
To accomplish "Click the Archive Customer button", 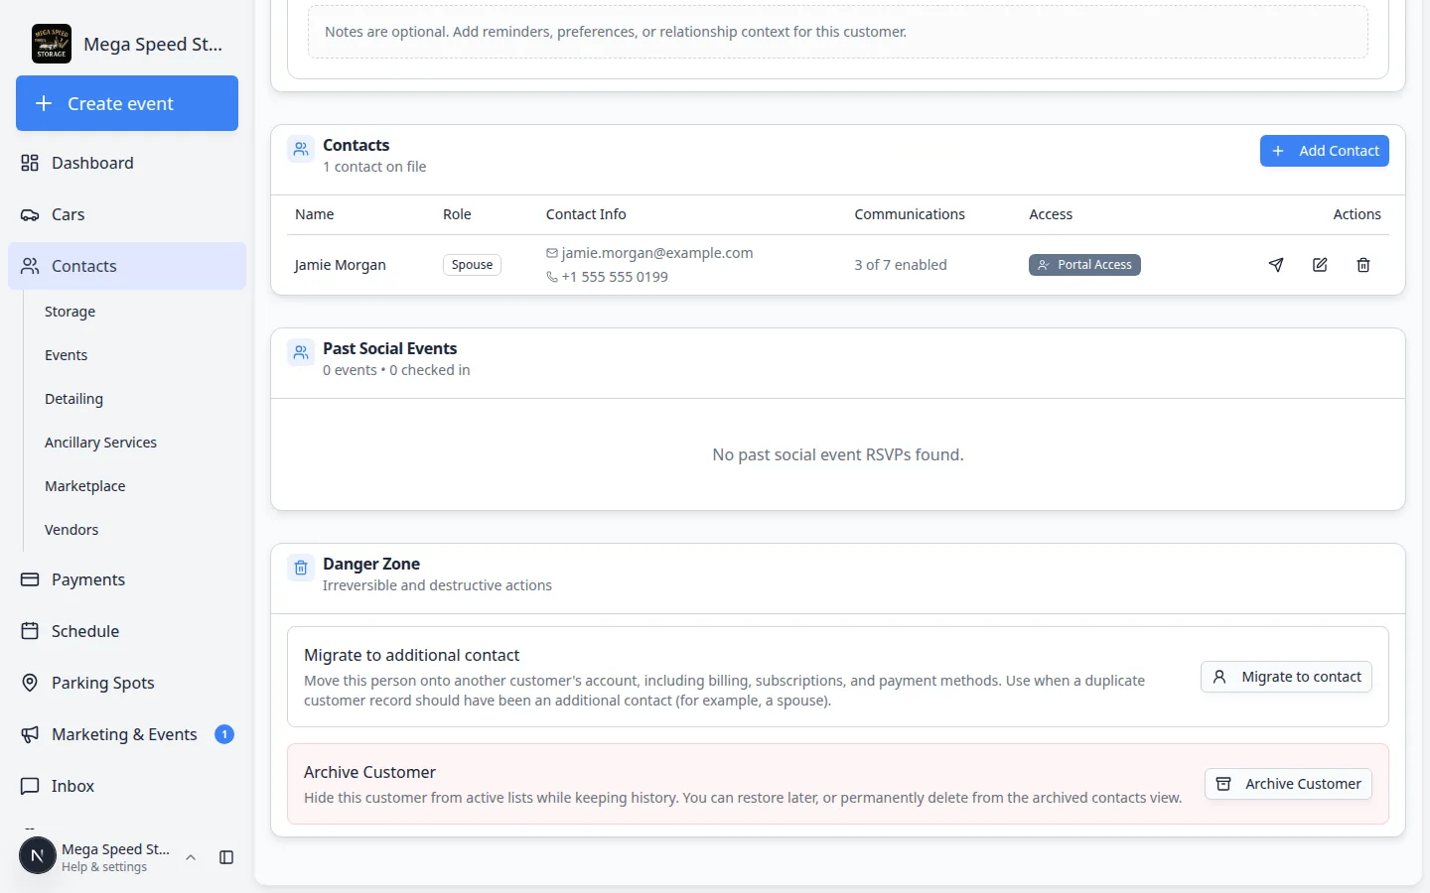I will tap(1288, 784).
